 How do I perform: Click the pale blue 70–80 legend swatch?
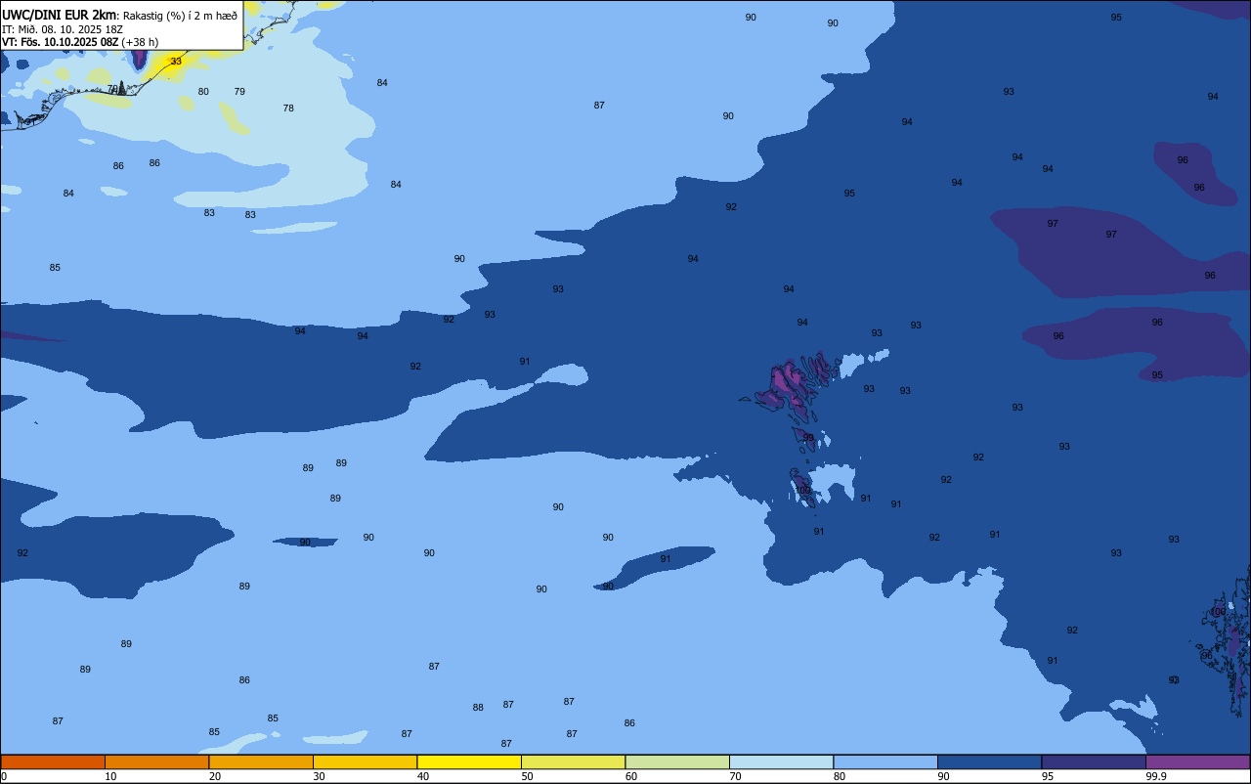click(x=781, y=762)
